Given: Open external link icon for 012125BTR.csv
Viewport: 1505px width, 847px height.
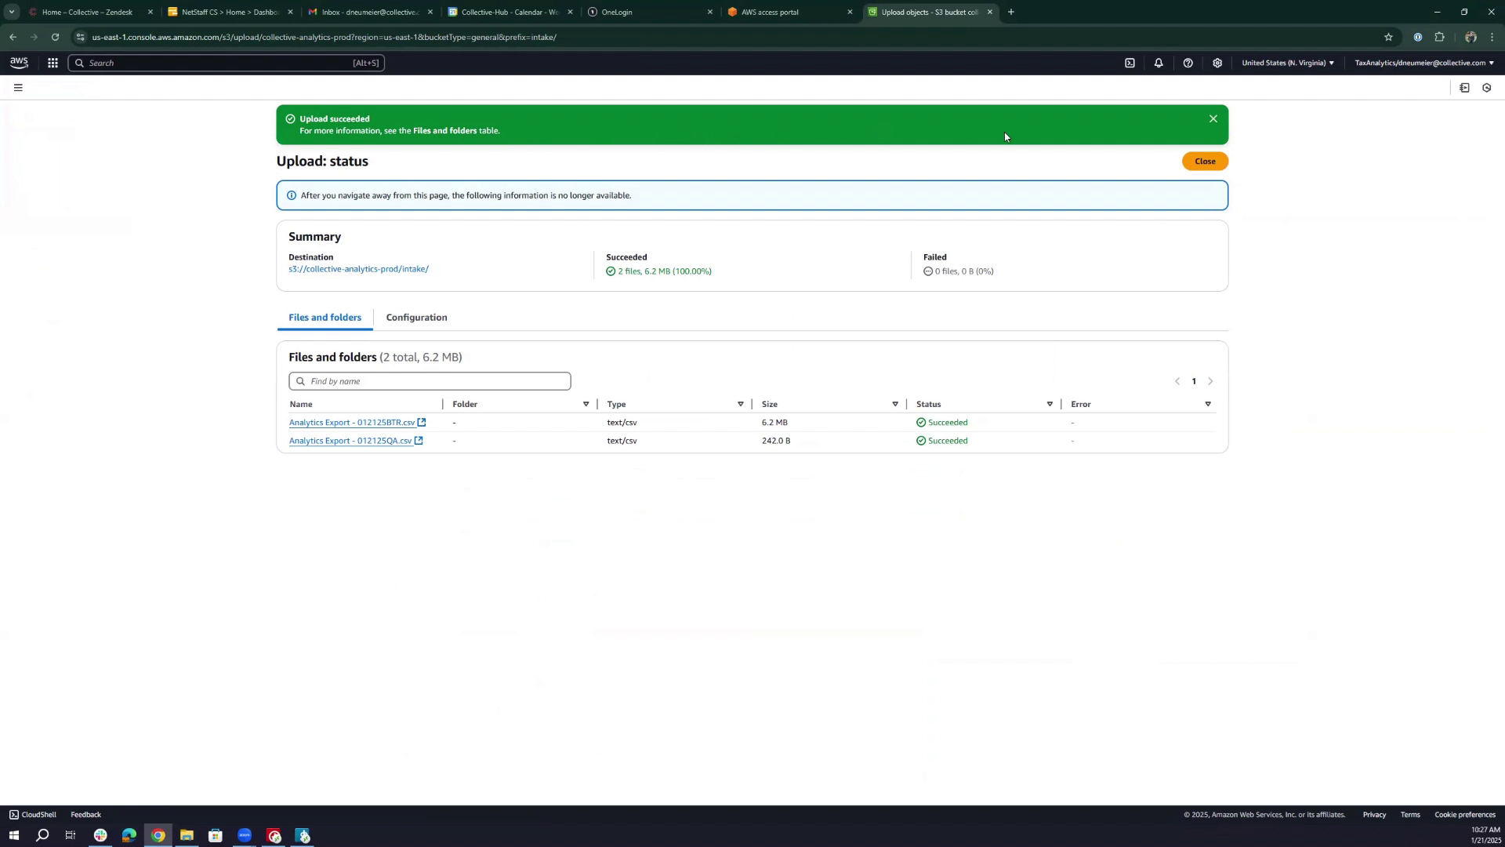Looking at the screenshot, I should [422, 423].
